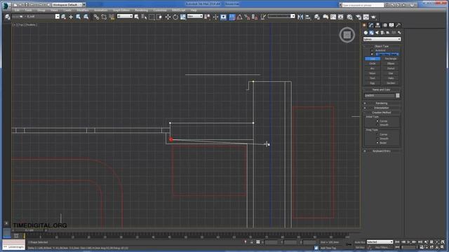
Task: Click the object name input field
Action: pyautogui.click(x=380, y=95)
